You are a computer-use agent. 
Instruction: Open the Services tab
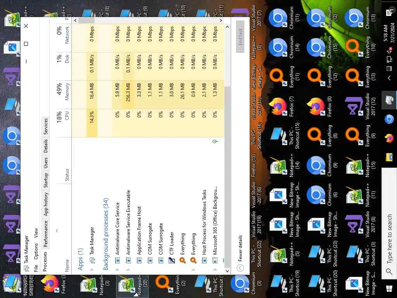(x=45, y=126)
